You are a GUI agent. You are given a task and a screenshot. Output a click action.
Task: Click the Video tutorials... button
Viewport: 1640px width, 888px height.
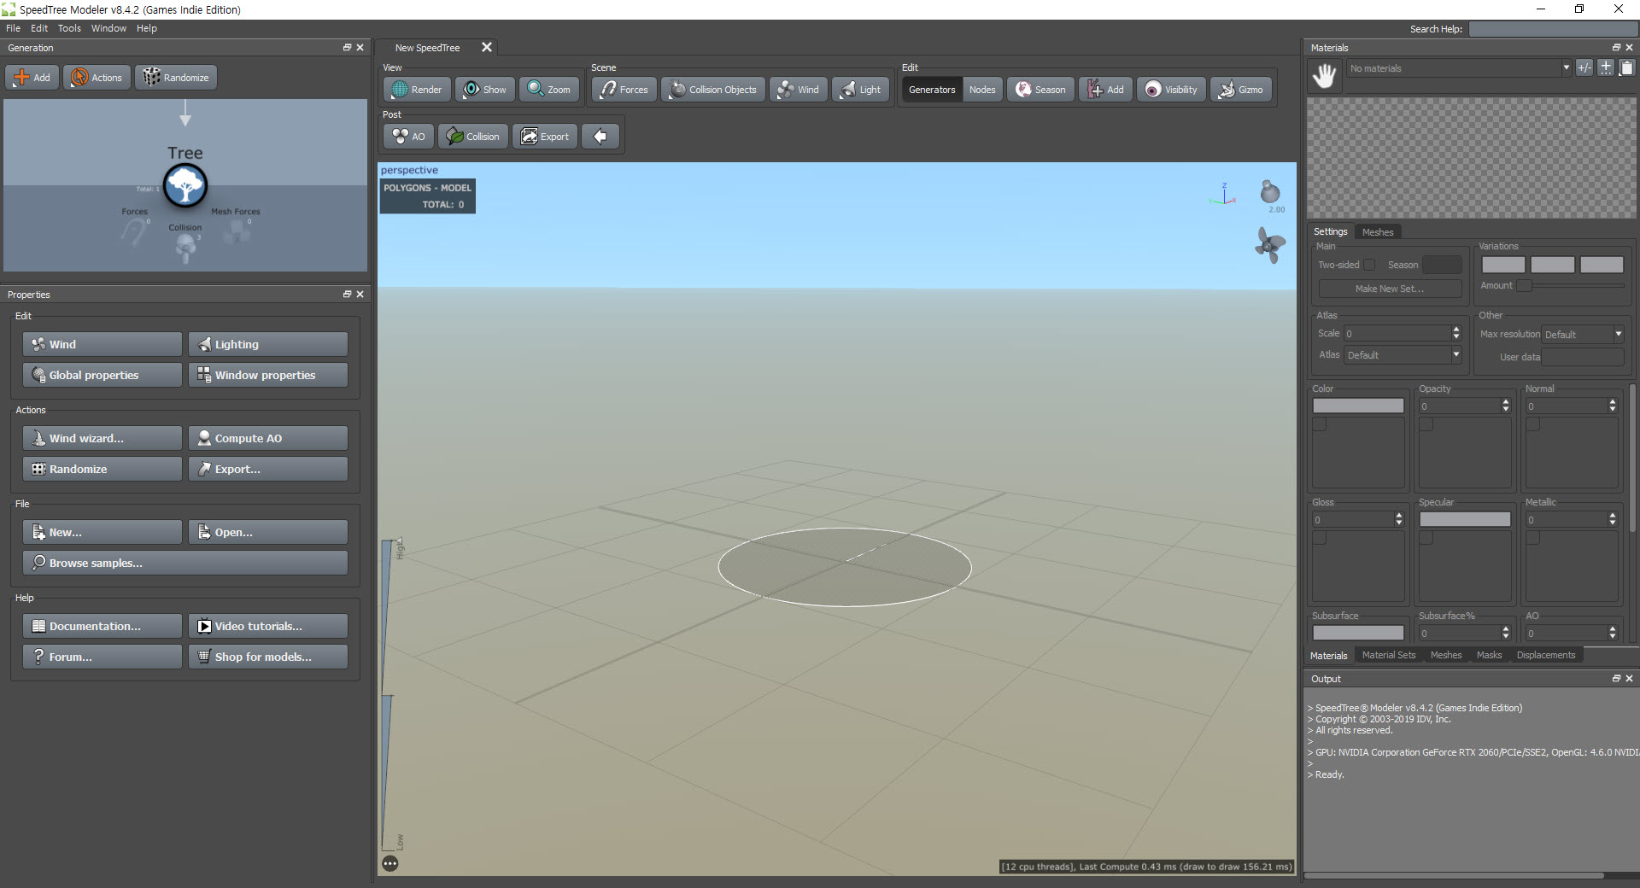point(268,626)
